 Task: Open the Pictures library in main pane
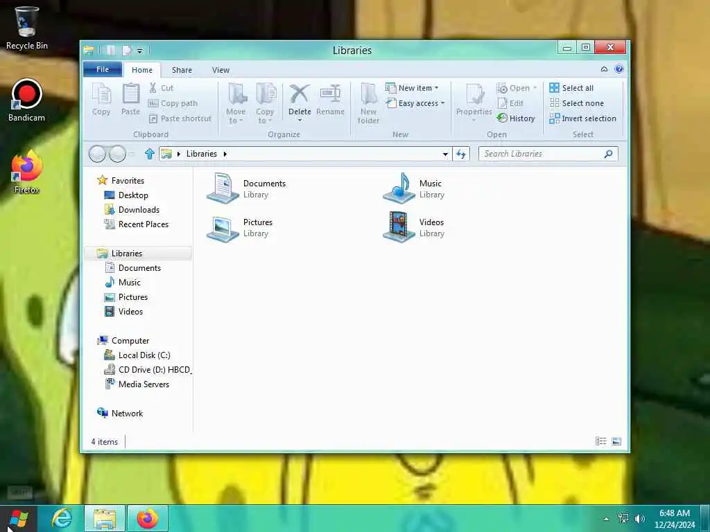click(x=241, y=227)
